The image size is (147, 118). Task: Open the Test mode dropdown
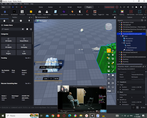6,7
